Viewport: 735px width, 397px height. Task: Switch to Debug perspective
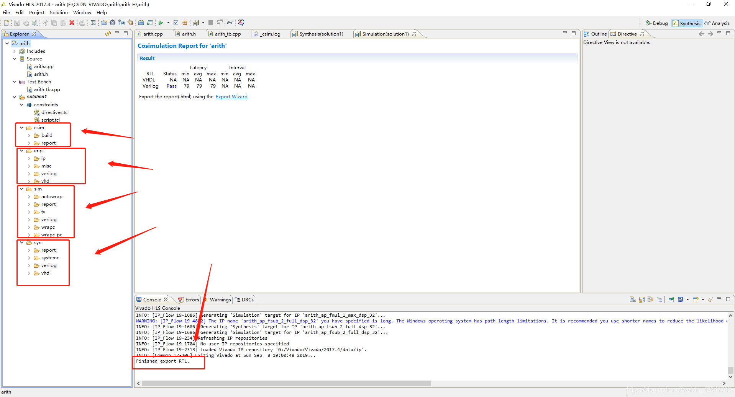click(x=656, y=23)
